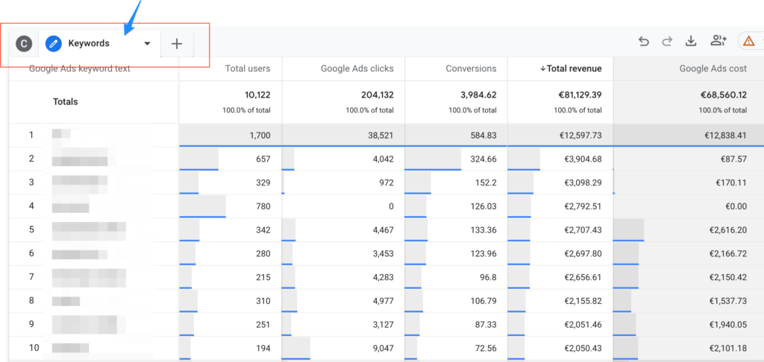The width and height of the screenshot is (764, 362).
Task: Click row 6 users value 280
Action: [263, 253]
